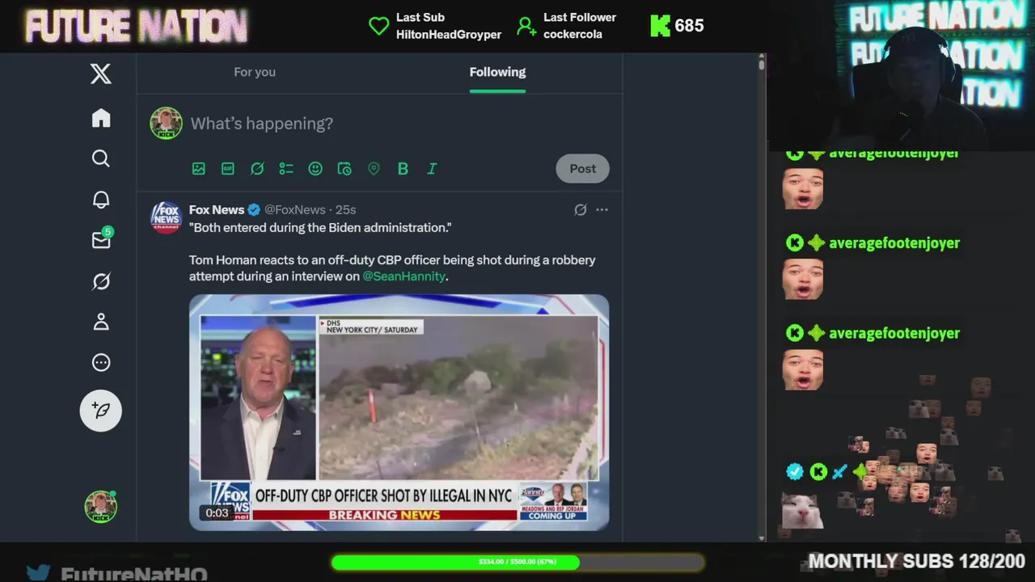Click Last Follower person icon

click(x=526, y=26)
